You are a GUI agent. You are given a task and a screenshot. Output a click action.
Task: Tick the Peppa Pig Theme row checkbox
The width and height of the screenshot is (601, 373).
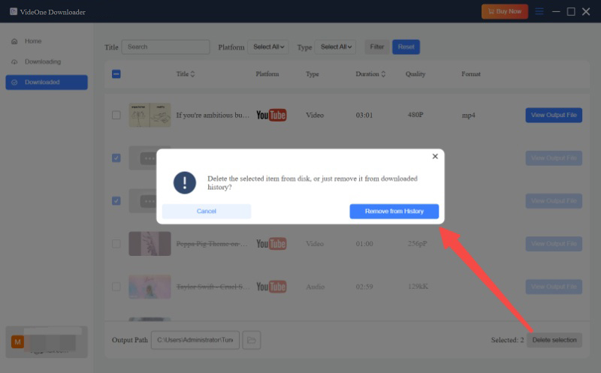point(116,244)
